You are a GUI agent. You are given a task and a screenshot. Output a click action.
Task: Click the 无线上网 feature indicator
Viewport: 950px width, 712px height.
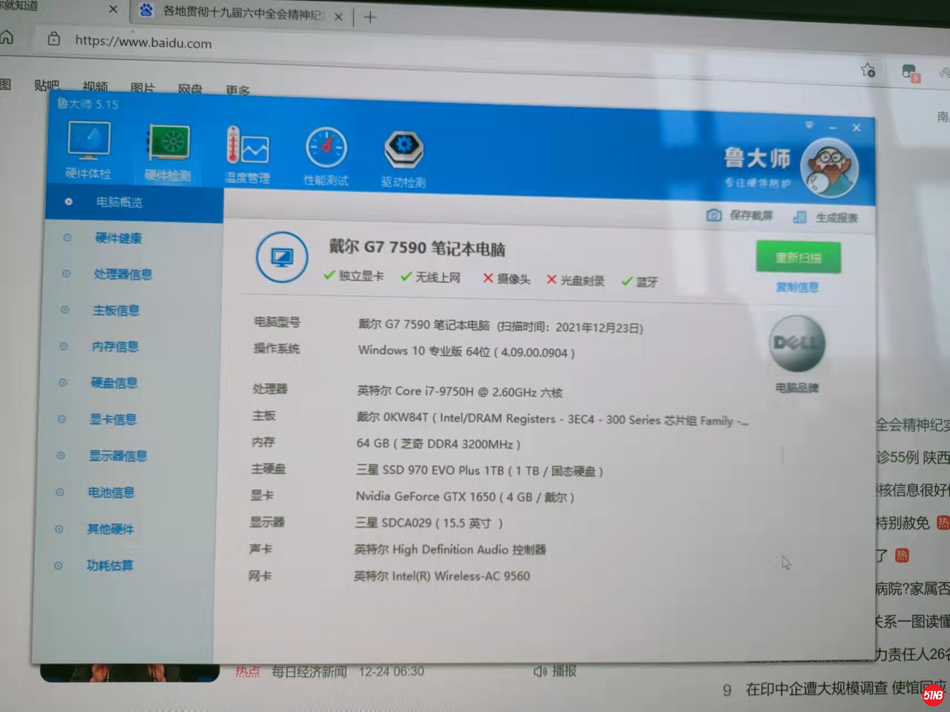(x=431, y=277)
